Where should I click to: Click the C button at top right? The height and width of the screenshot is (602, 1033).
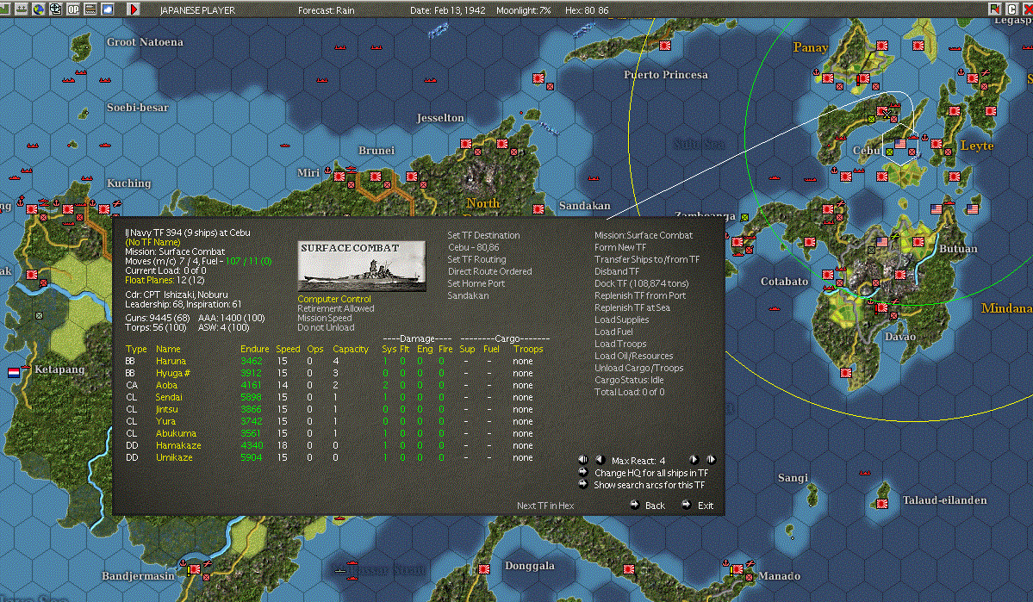pos(1013,9)
